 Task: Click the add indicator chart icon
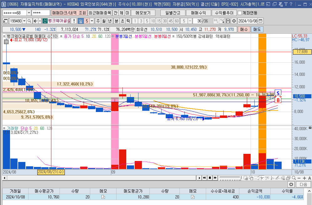(222, 21)
